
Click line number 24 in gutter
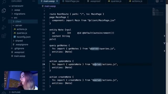click(44, 64)
